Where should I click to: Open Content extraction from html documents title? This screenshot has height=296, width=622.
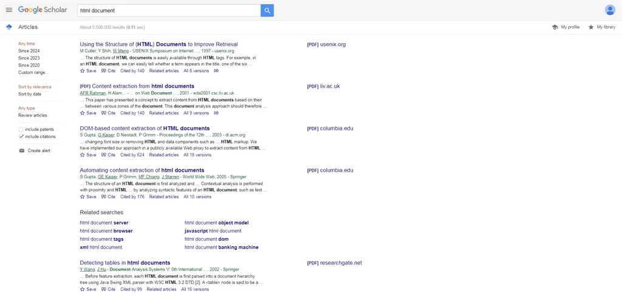click(x=143, y=86)
